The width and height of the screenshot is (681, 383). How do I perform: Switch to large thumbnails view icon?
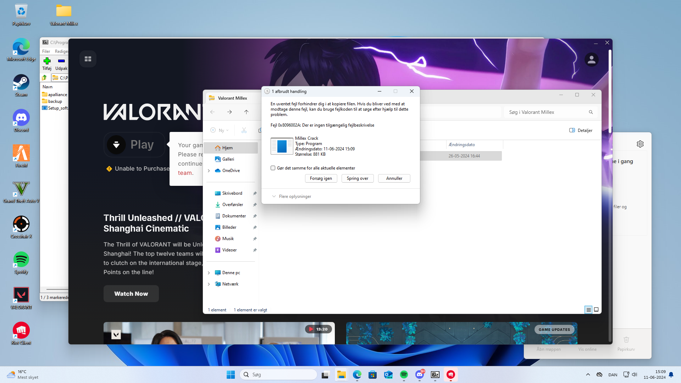tap(596, 310)
